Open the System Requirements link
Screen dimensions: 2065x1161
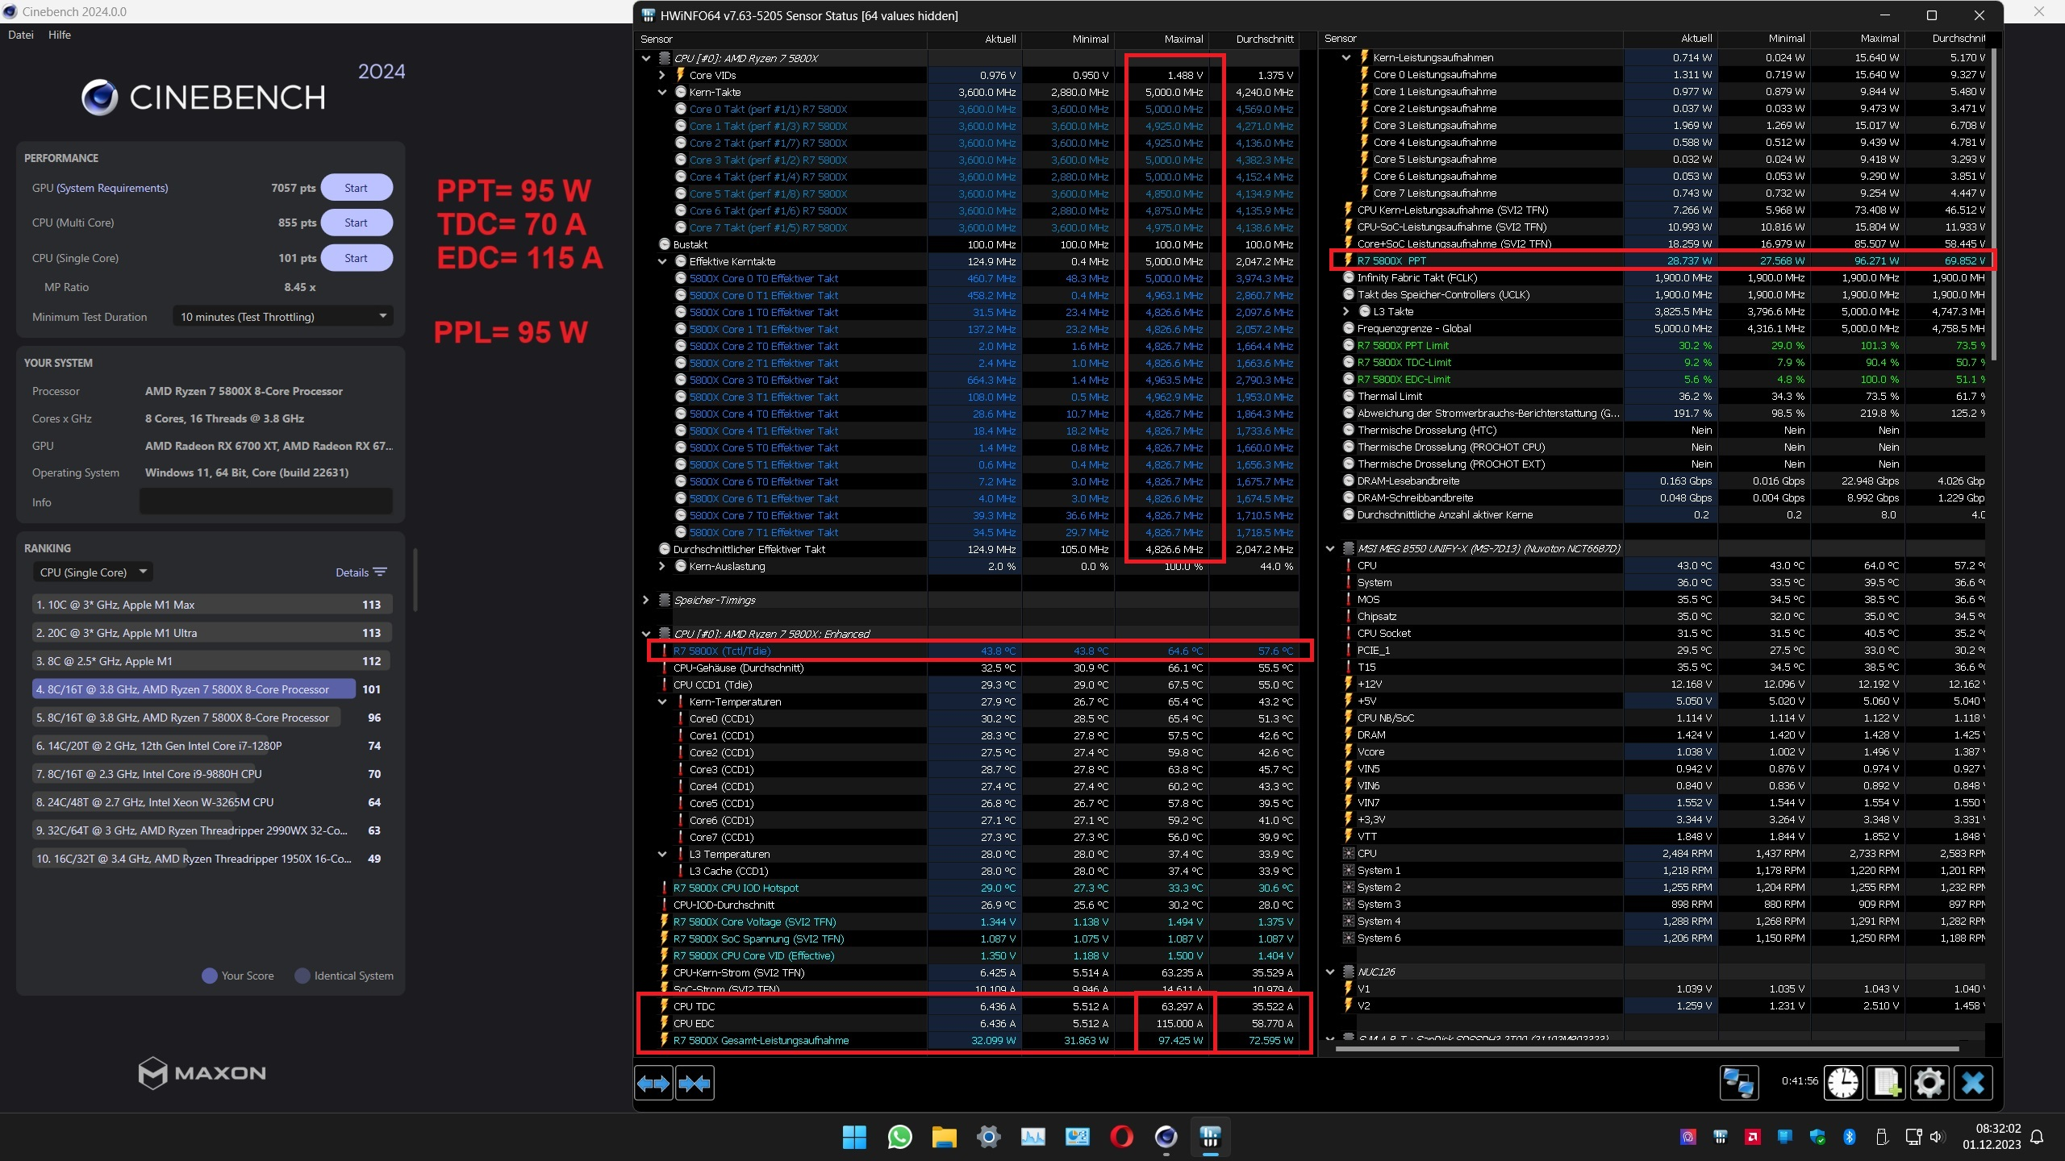click(x=112, y=188)
